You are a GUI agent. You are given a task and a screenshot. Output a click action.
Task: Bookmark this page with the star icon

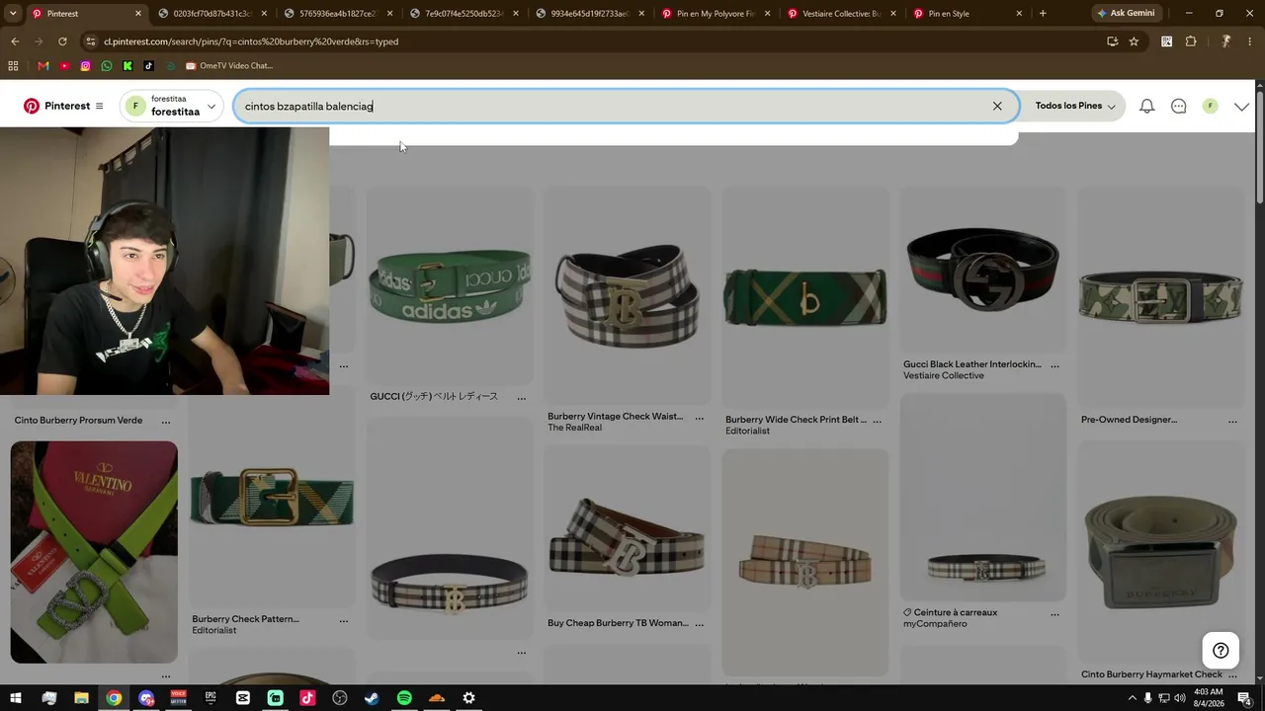[x=1134, y=41]
